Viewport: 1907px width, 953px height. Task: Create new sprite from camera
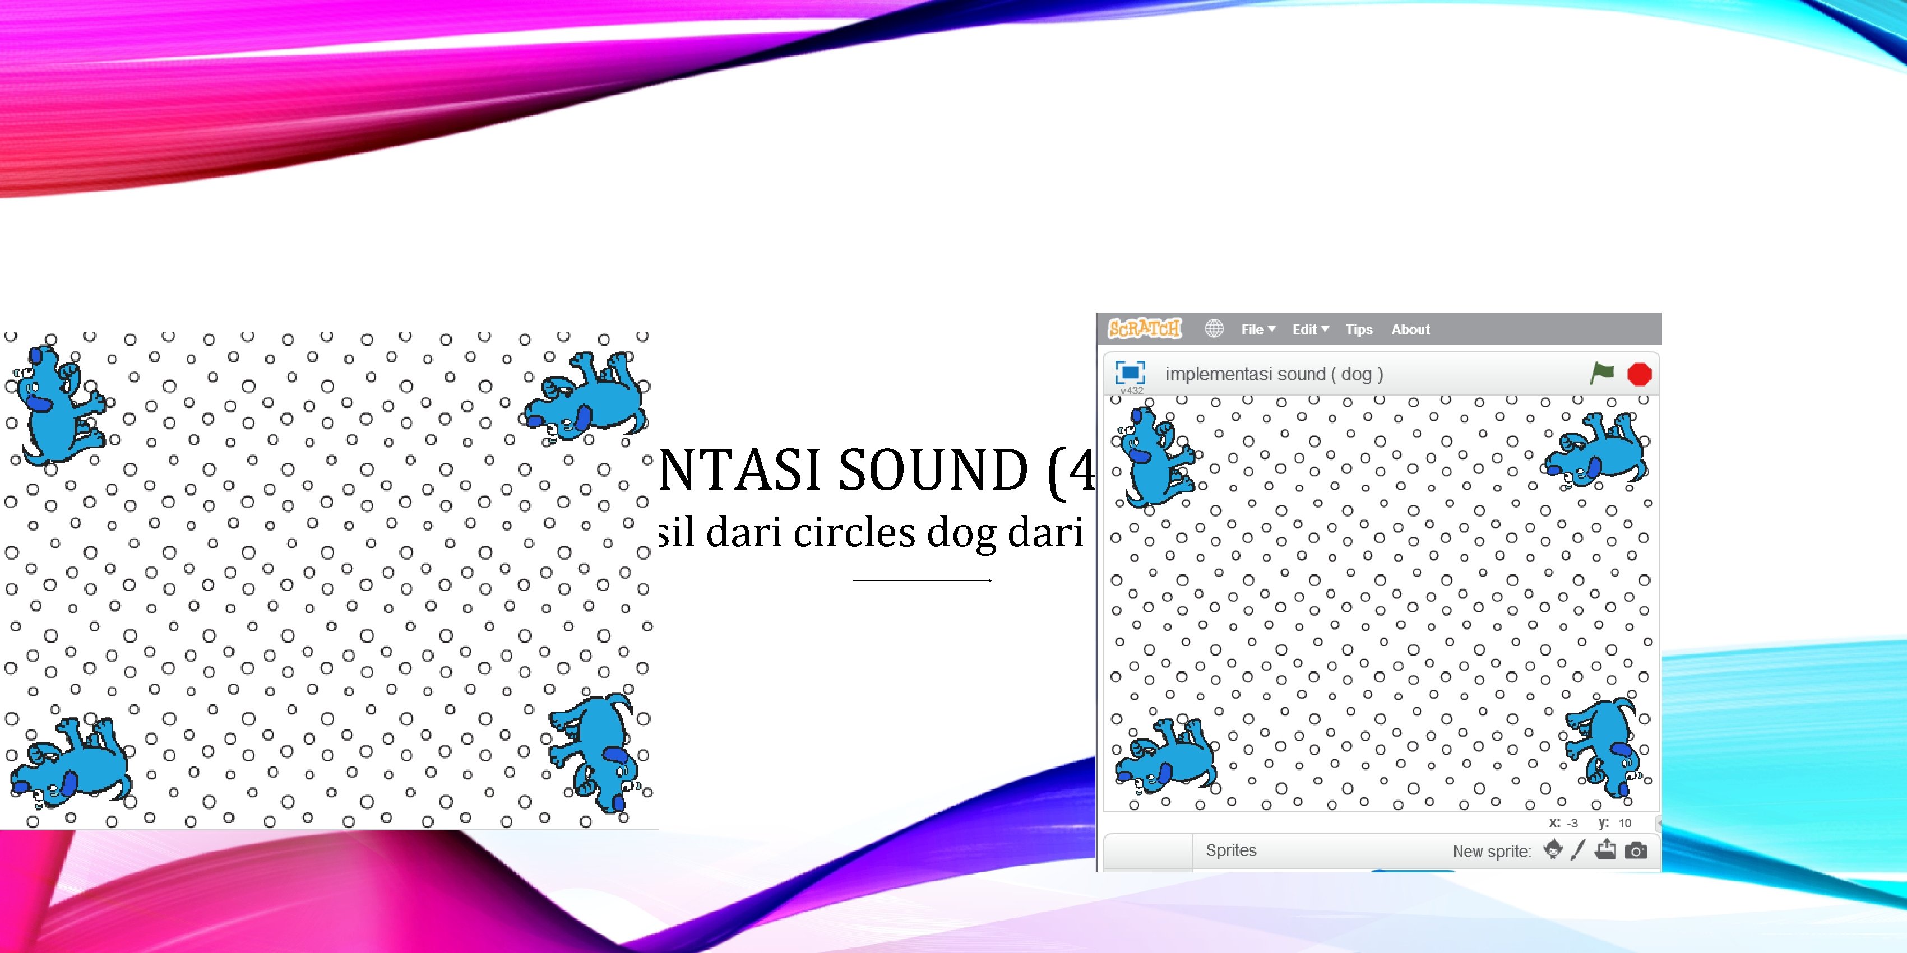click(1636, 850)
